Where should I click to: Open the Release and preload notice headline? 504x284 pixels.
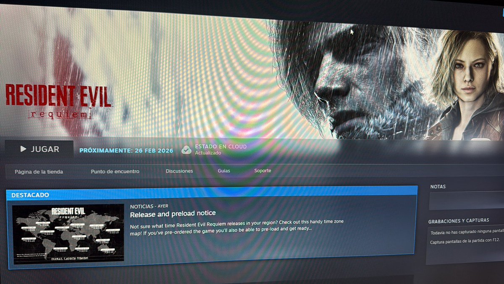point(173,214)
